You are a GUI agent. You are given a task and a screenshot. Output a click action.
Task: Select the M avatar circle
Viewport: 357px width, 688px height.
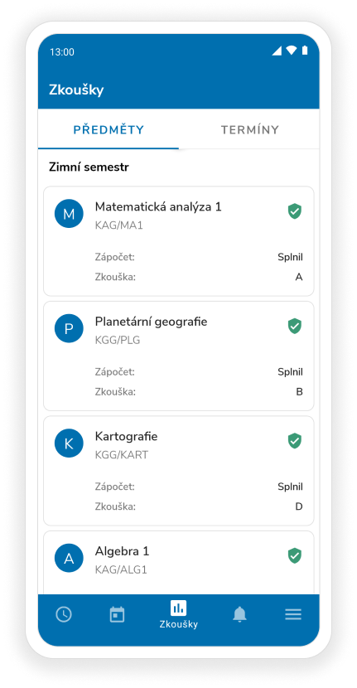(x=69, y=214)
